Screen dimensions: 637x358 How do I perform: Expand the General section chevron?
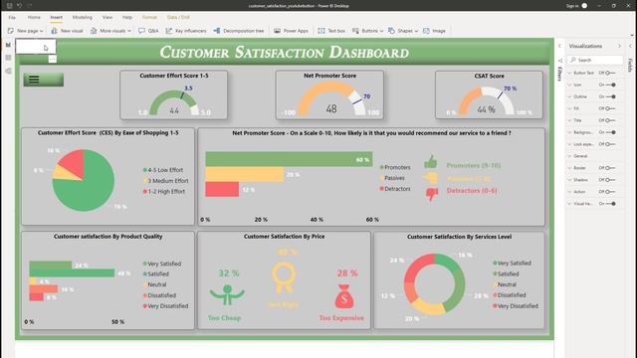coord(569,156)
